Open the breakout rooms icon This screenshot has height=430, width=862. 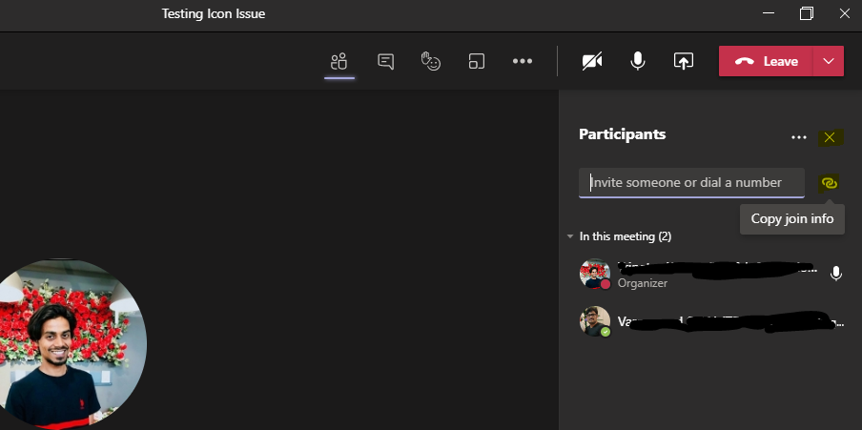click(x=476, y=61)
